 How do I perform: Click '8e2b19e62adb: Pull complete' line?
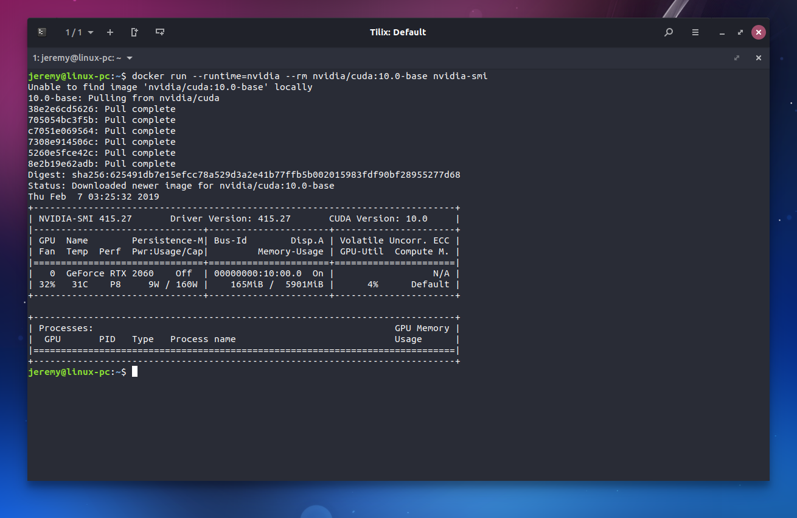pos(102,164)
